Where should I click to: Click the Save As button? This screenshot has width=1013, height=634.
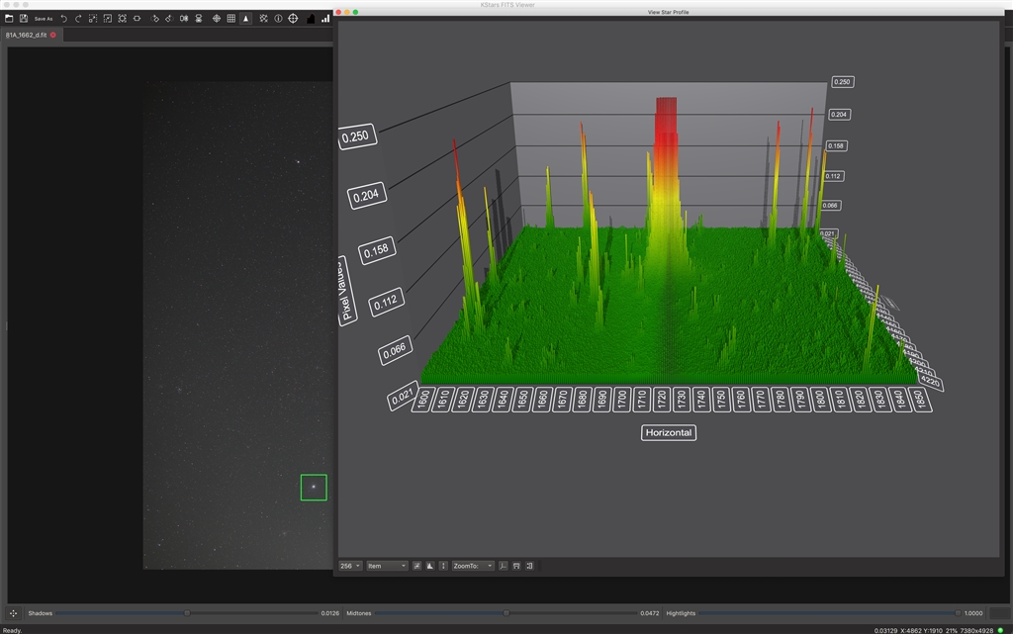point(44,19)
